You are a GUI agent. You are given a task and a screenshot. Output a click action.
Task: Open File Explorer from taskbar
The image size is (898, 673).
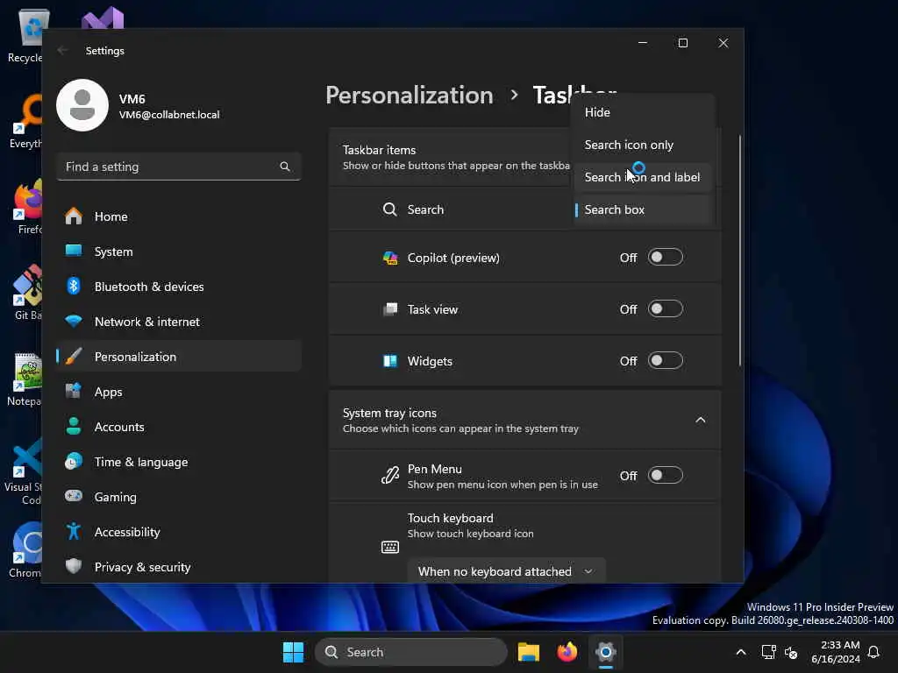pos(529,652)
